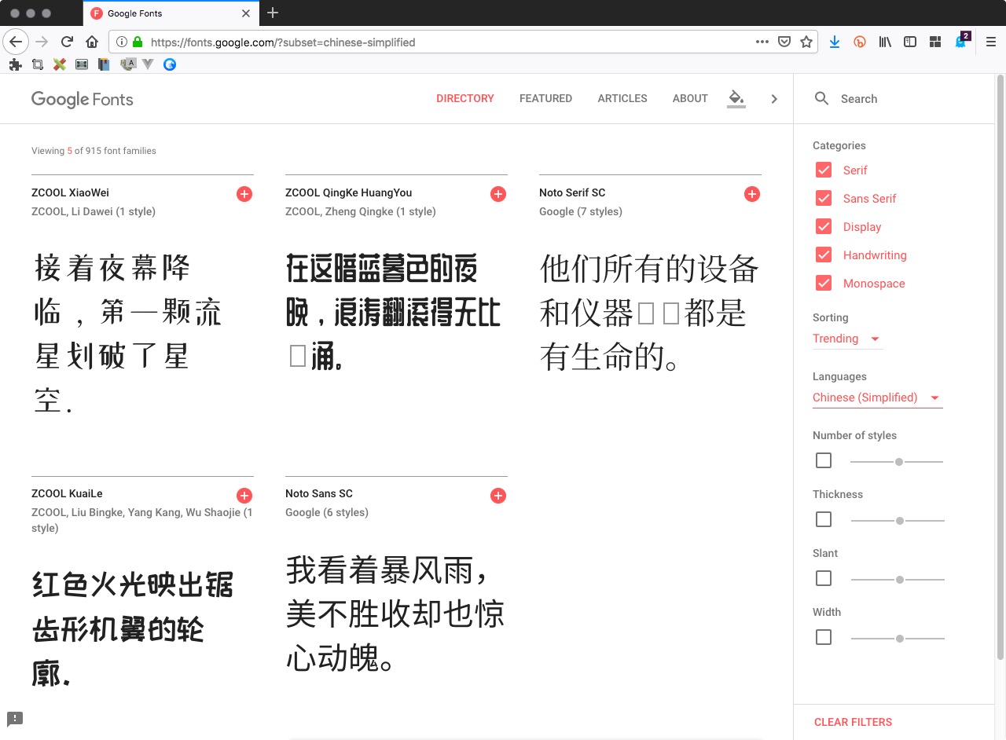This screenshot has height=740, width=1006.
Task: Click the Thickness slider
Action: point(898,521)
